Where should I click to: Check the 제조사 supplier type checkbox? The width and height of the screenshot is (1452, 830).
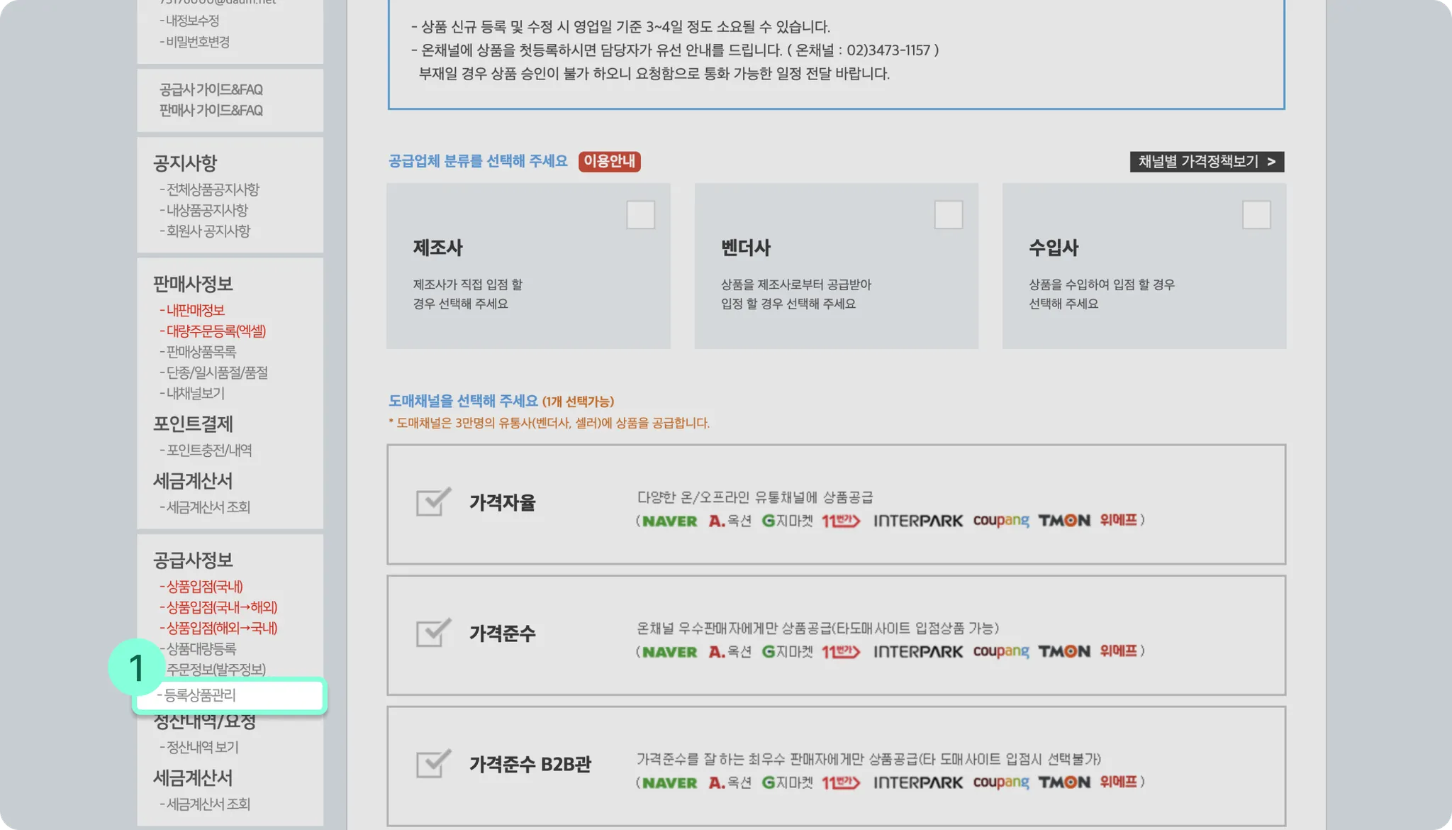(640, 215)
